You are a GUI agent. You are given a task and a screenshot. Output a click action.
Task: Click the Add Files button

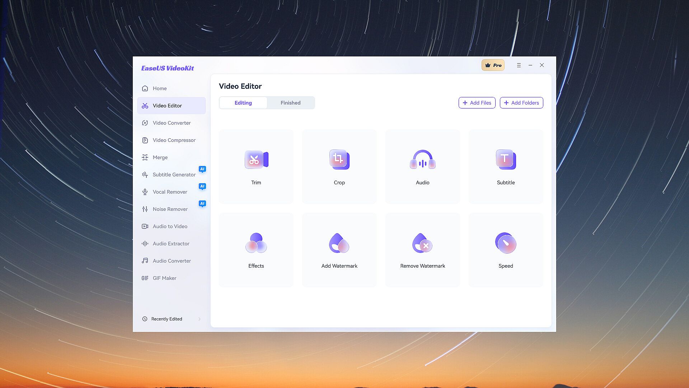tap(477, 103)
